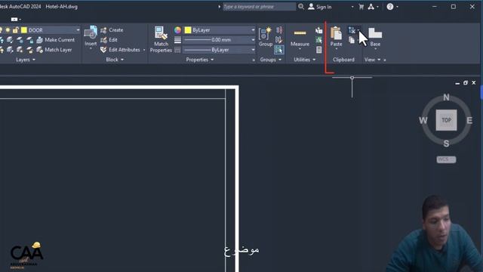This screenshot has height=272, width=483.
Task: Expand the Block panel title
Action: coord(115,60)
